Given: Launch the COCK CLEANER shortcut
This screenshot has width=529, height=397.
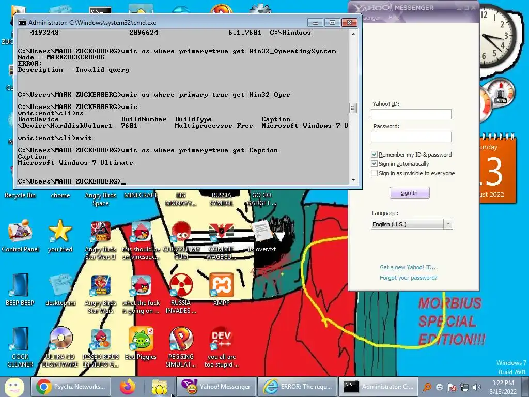Looking at the screenshot, I should pos(20,346).
